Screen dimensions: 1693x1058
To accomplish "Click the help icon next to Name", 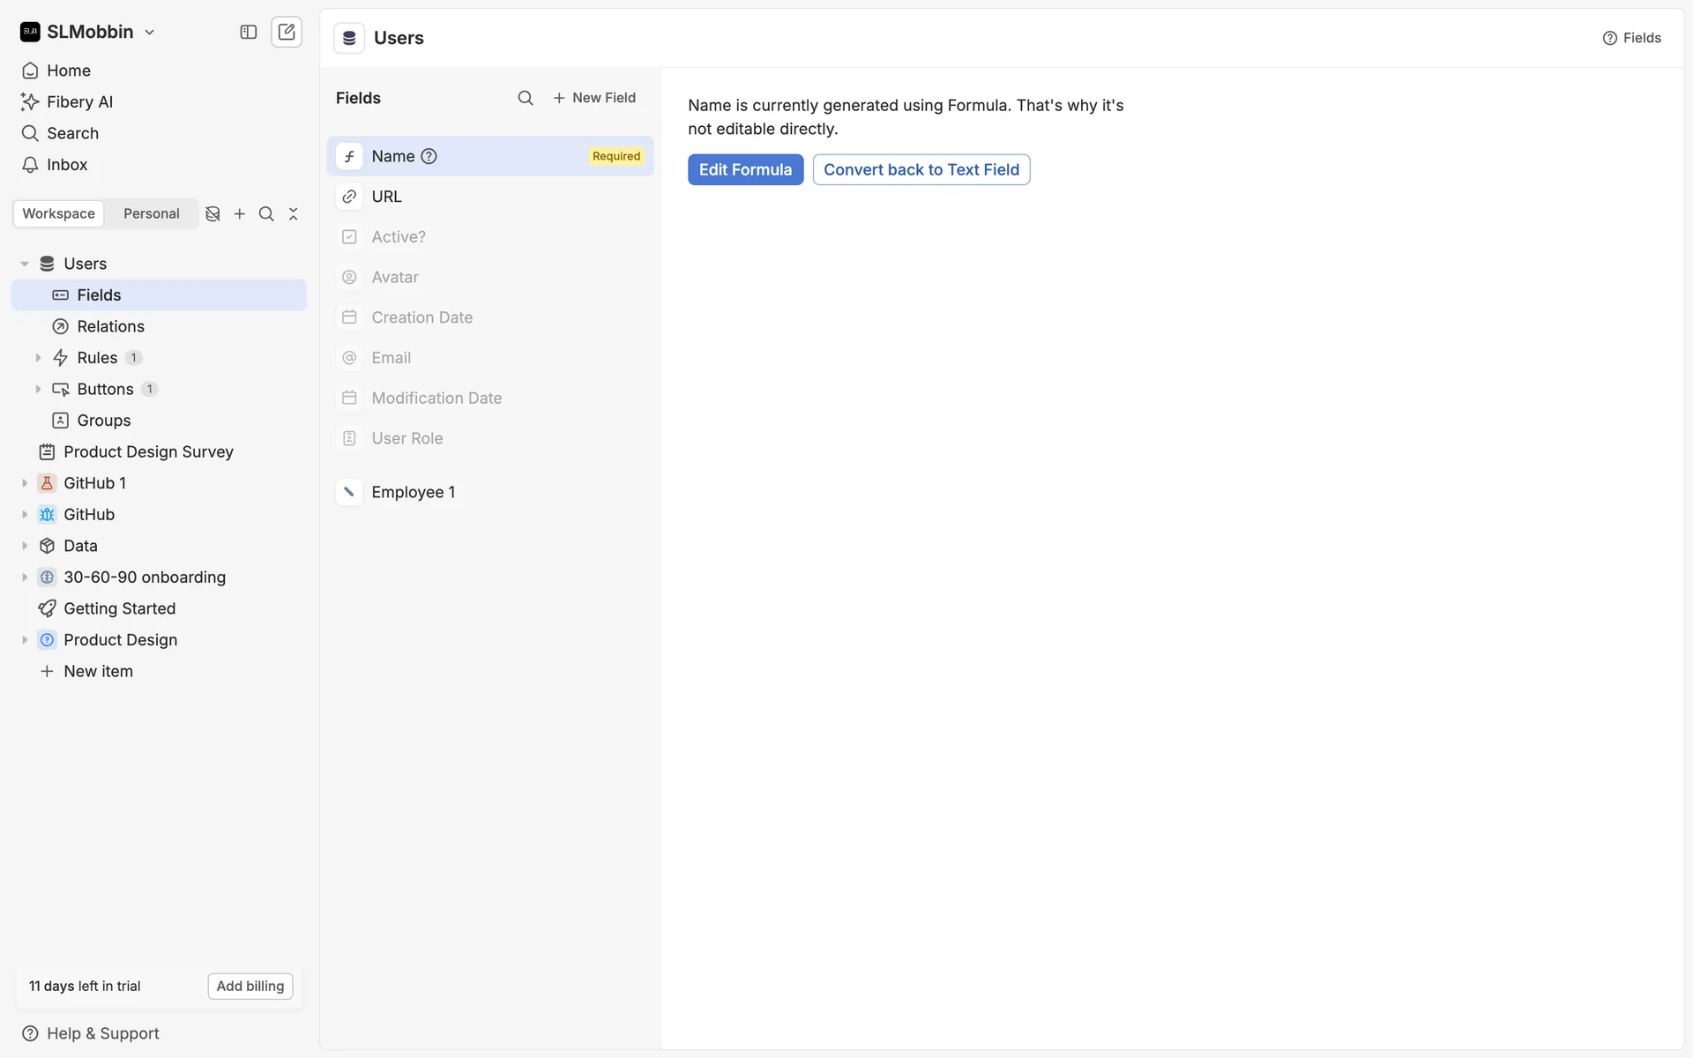I will [429, 156].
